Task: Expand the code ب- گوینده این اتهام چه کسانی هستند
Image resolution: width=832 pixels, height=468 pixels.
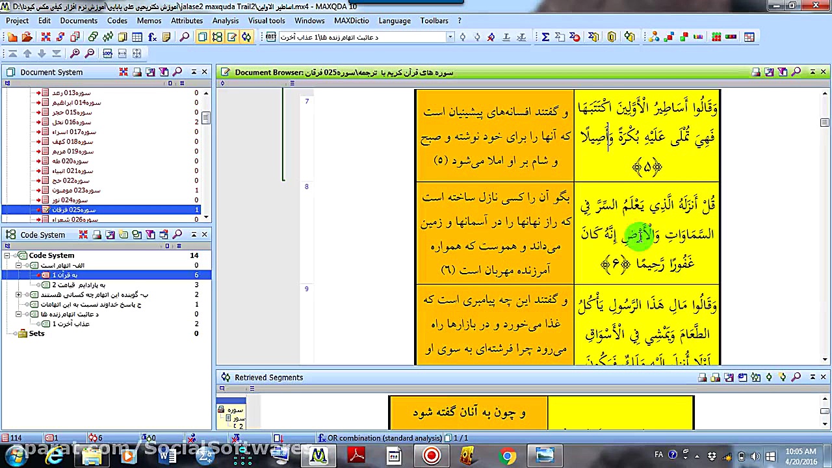Action: [18, 294]
